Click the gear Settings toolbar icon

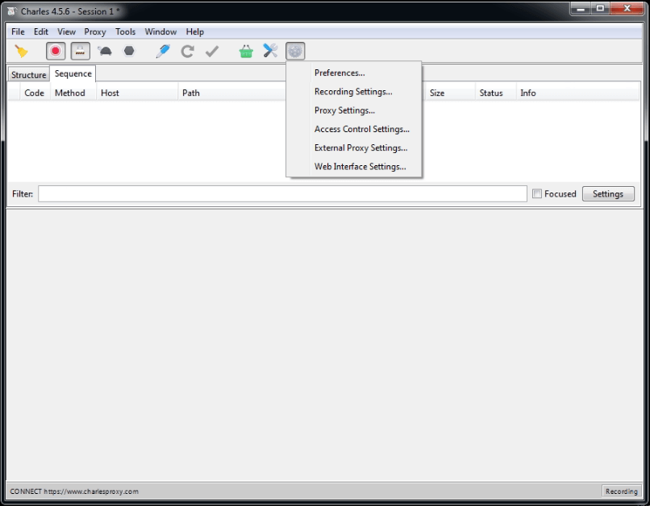pyautogui.click(x=295, y=52)
